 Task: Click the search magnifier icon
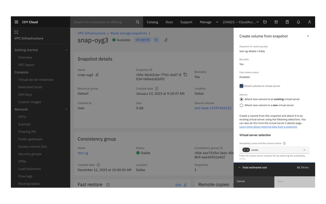point(137,22)
